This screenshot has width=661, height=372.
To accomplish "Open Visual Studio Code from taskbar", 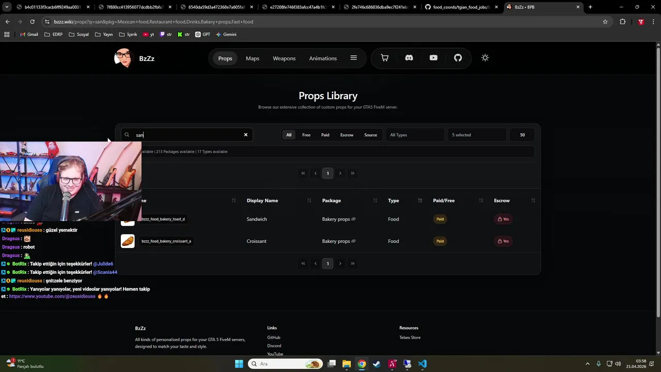I will [x=422, y=364].
